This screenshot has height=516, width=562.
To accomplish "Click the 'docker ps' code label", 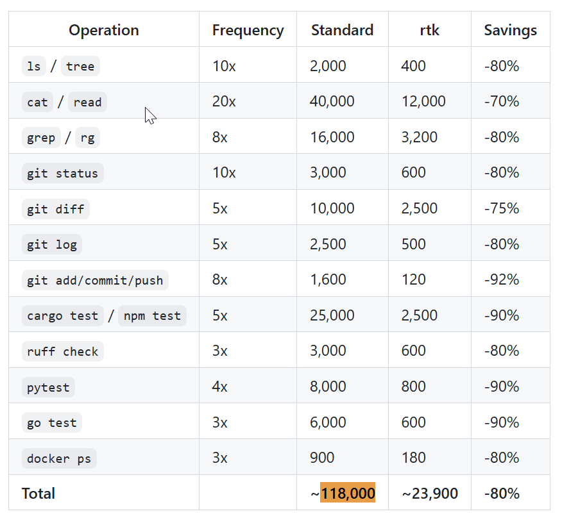I will [59, 458].
